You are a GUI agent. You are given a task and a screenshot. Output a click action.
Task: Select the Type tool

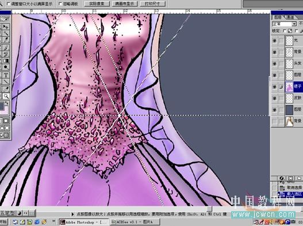(x=6, y=75)
